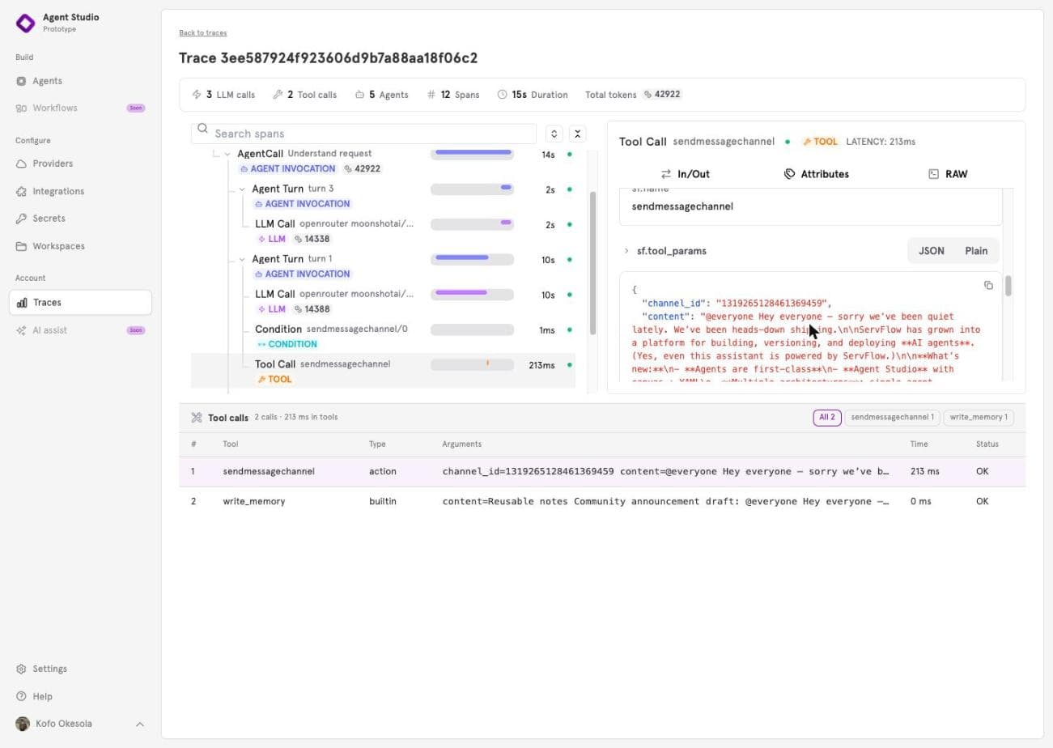Click the Settings gear icon
1053x748 pixels.
point(21,669)
